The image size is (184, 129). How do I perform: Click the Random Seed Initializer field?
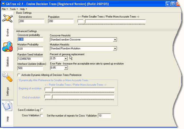[x=30, y=59]
